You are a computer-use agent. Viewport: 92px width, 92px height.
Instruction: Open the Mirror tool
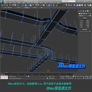(x=69, y=5)
